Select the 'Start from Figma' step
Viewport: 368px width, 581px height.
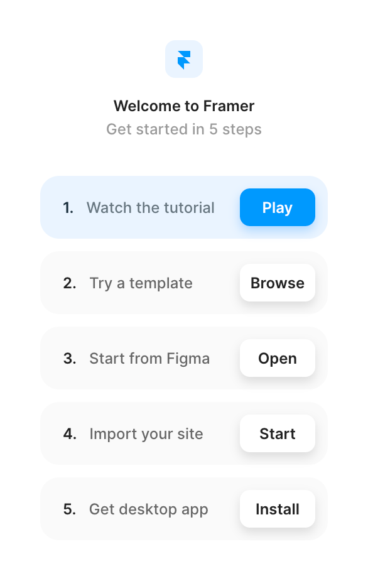click(x=149, y=358)
